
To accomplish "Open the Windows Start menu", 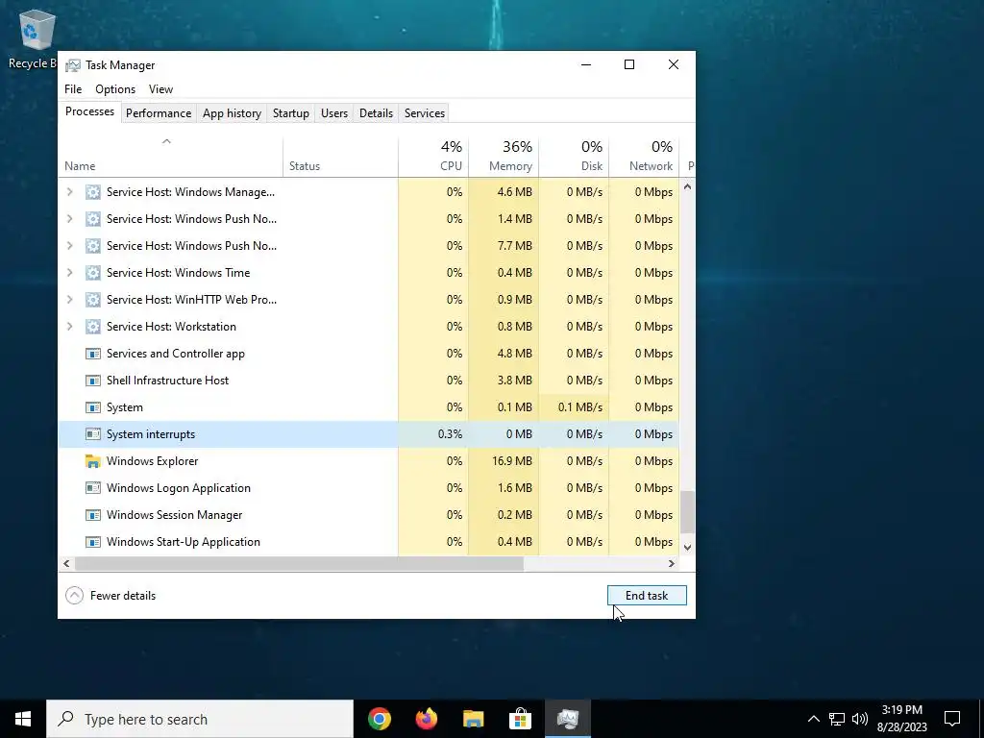I will pyautogui.click(x=23, y=719).
